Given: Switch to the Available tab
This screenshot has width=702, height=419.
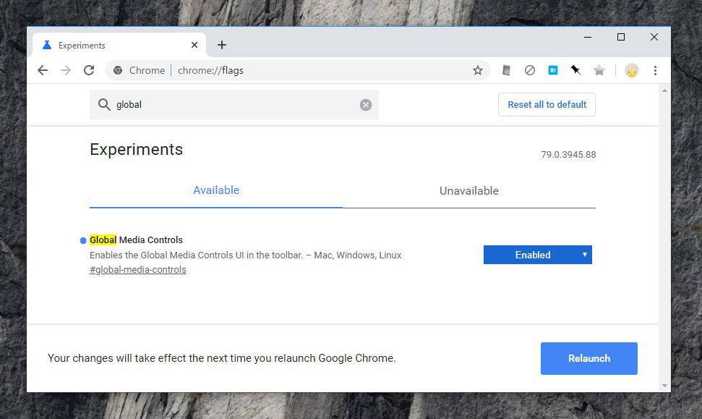Looking at the screenshot, I should 216,190.
